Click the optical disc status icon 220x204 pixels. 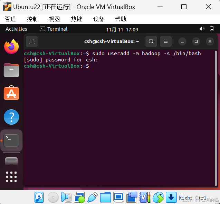53,197
